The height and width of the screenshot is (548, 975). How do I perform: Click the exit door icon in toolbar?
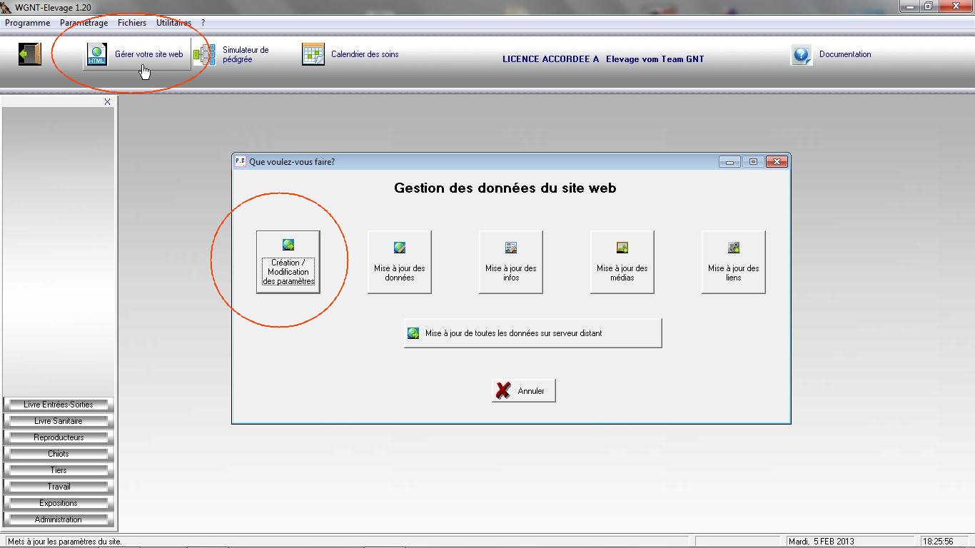[x=29, y=54]
